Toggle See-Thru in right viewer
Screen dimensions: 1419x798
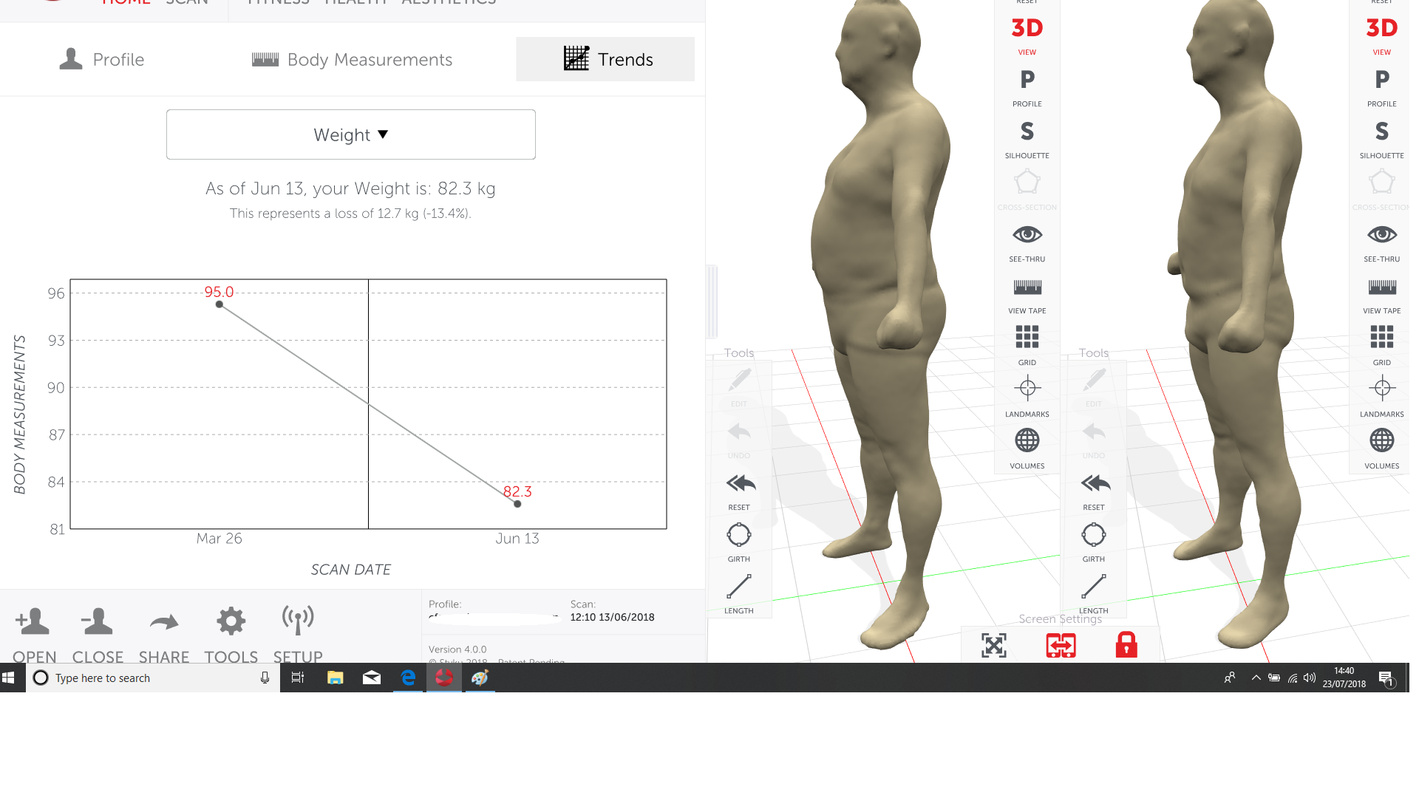pyautogui.click(x=1382, y=242)
